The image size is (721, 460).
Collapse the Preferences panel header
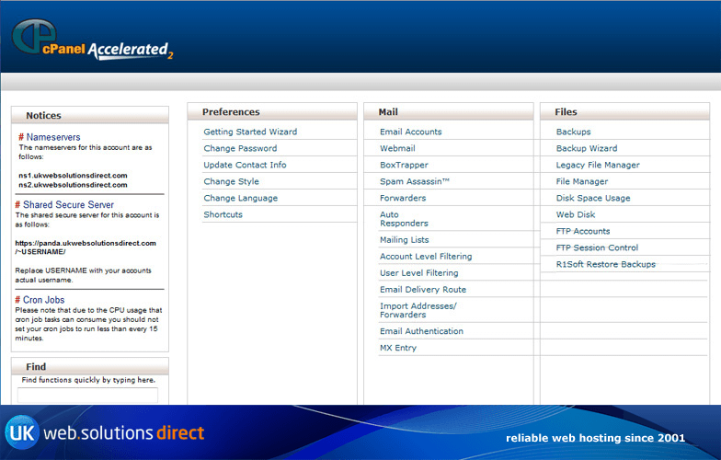(x=272, y=112)
